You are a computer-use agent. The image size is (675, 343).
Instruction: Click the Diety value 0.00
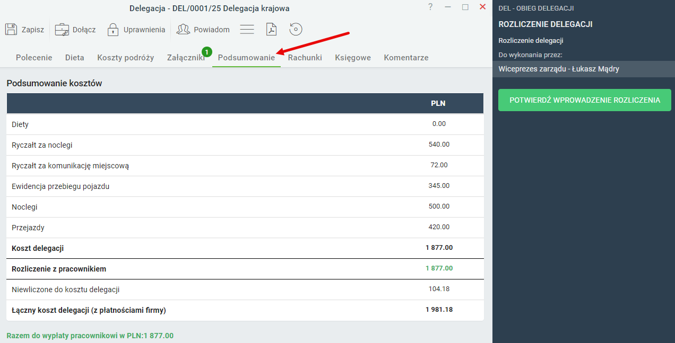point(439,124)
